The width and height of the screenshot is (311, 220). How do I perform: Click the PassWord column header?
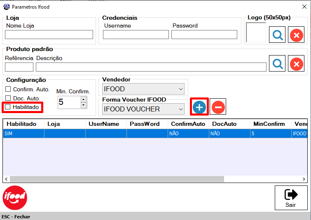pyautogui.click(x=147, y=124)
